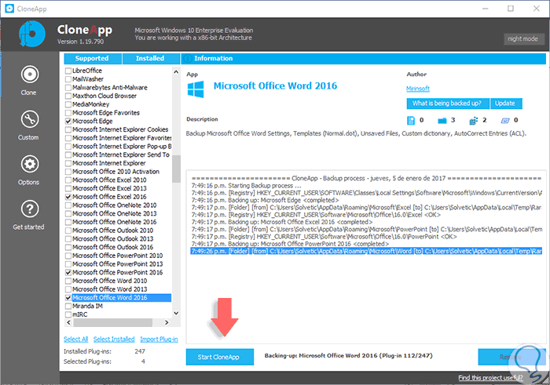Screen dimensions: 550x385
Task: Uncheck Microsoft Office PowerPoint 2016 checkbox
Action: tap(68, 272)
